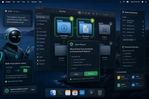The width and height of the screenshot is (149, 99).
Task: Click the shield icon in Agent Request dialog
Action: [x=71, y=44]
